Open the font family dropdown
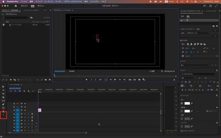This screenshot has width=221, height=138. click(199, 74)
